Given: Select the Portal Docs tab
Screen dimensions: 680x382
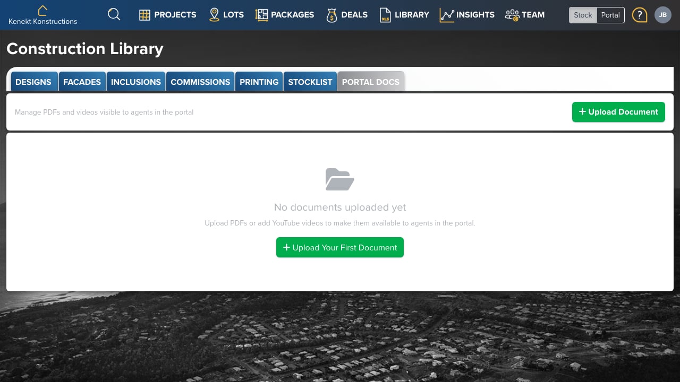Looking at the screenshot, I should click(x=371, y=82).
